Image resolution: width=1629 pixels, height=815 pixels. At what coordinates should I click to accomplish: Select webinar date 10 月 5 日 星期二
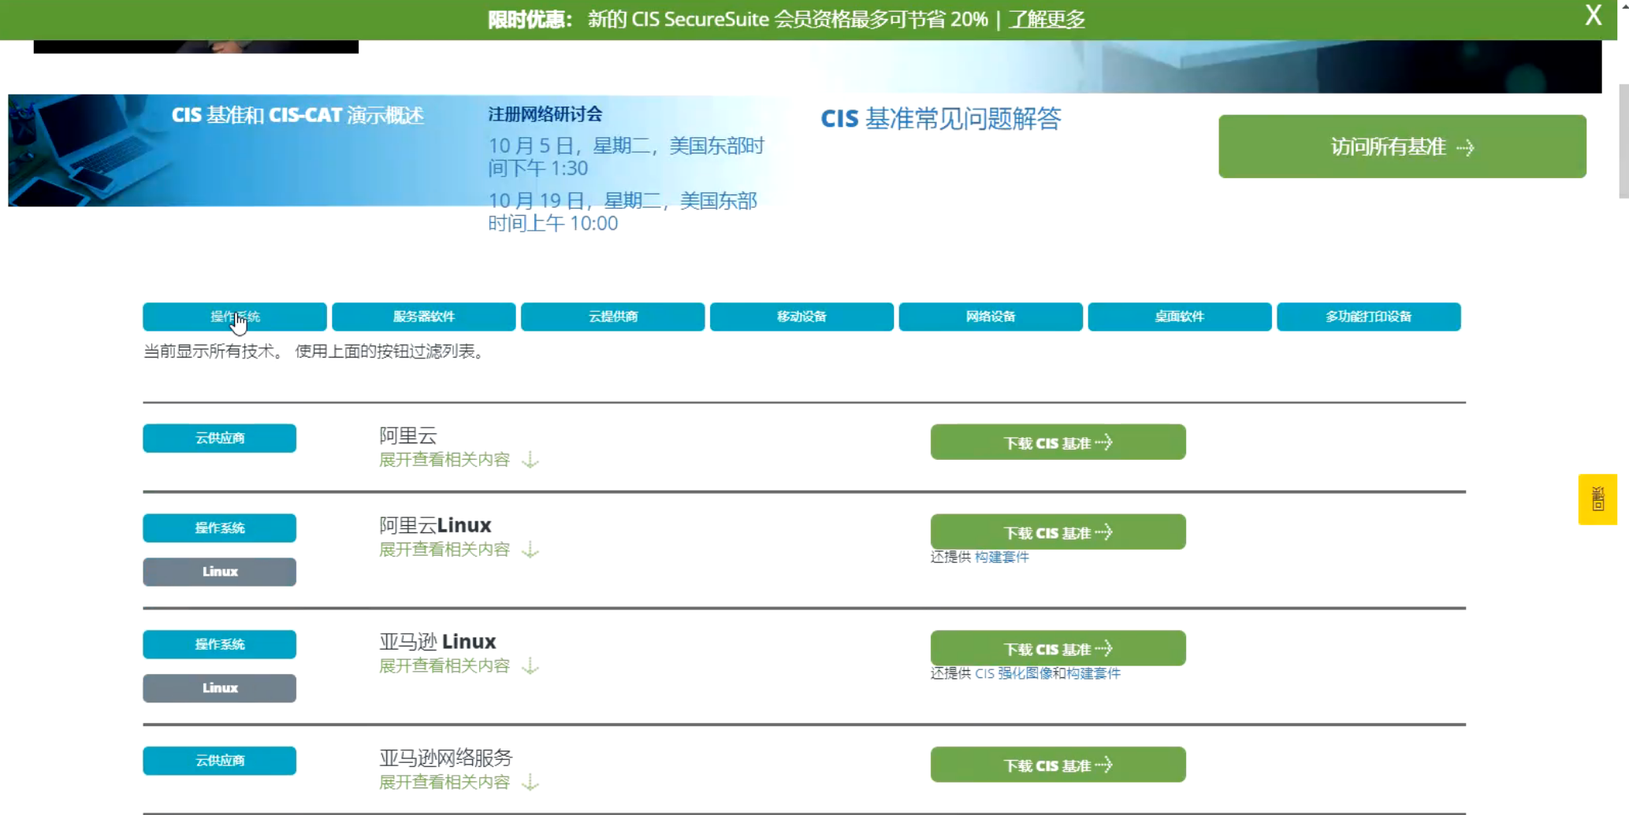pos(627,157)
